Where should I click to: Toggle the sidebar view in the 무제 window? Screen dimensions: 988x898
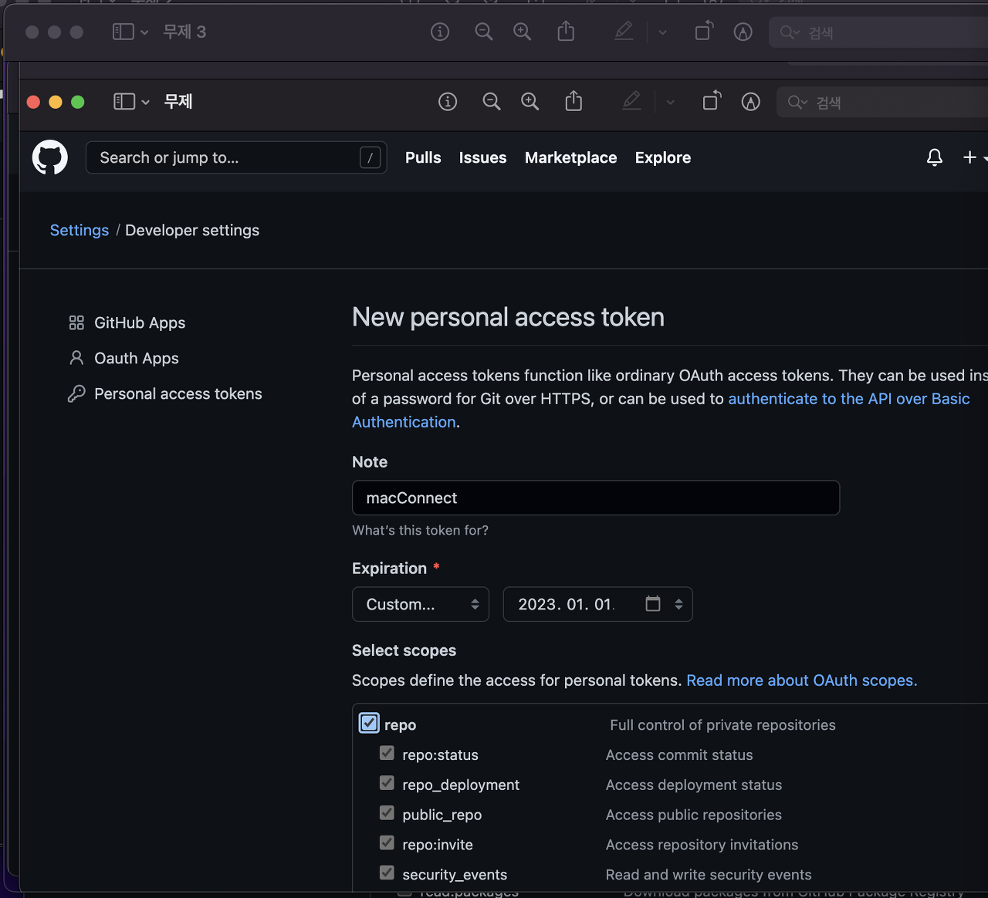point(124,102)
